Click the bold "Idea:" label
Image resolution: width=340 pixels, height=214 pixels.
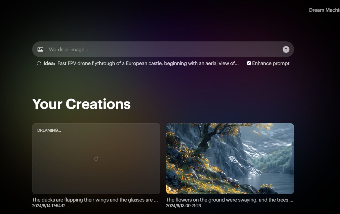coord(49,63)
